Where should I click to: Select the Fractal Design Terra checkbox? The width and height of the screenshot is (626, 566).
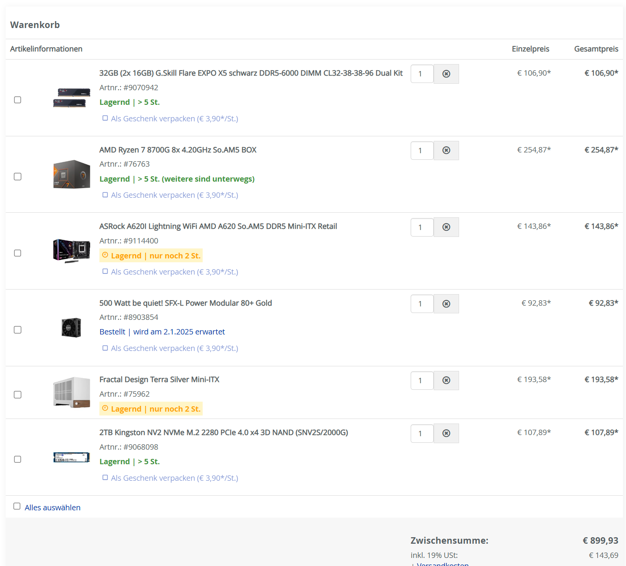coord(18,395)
